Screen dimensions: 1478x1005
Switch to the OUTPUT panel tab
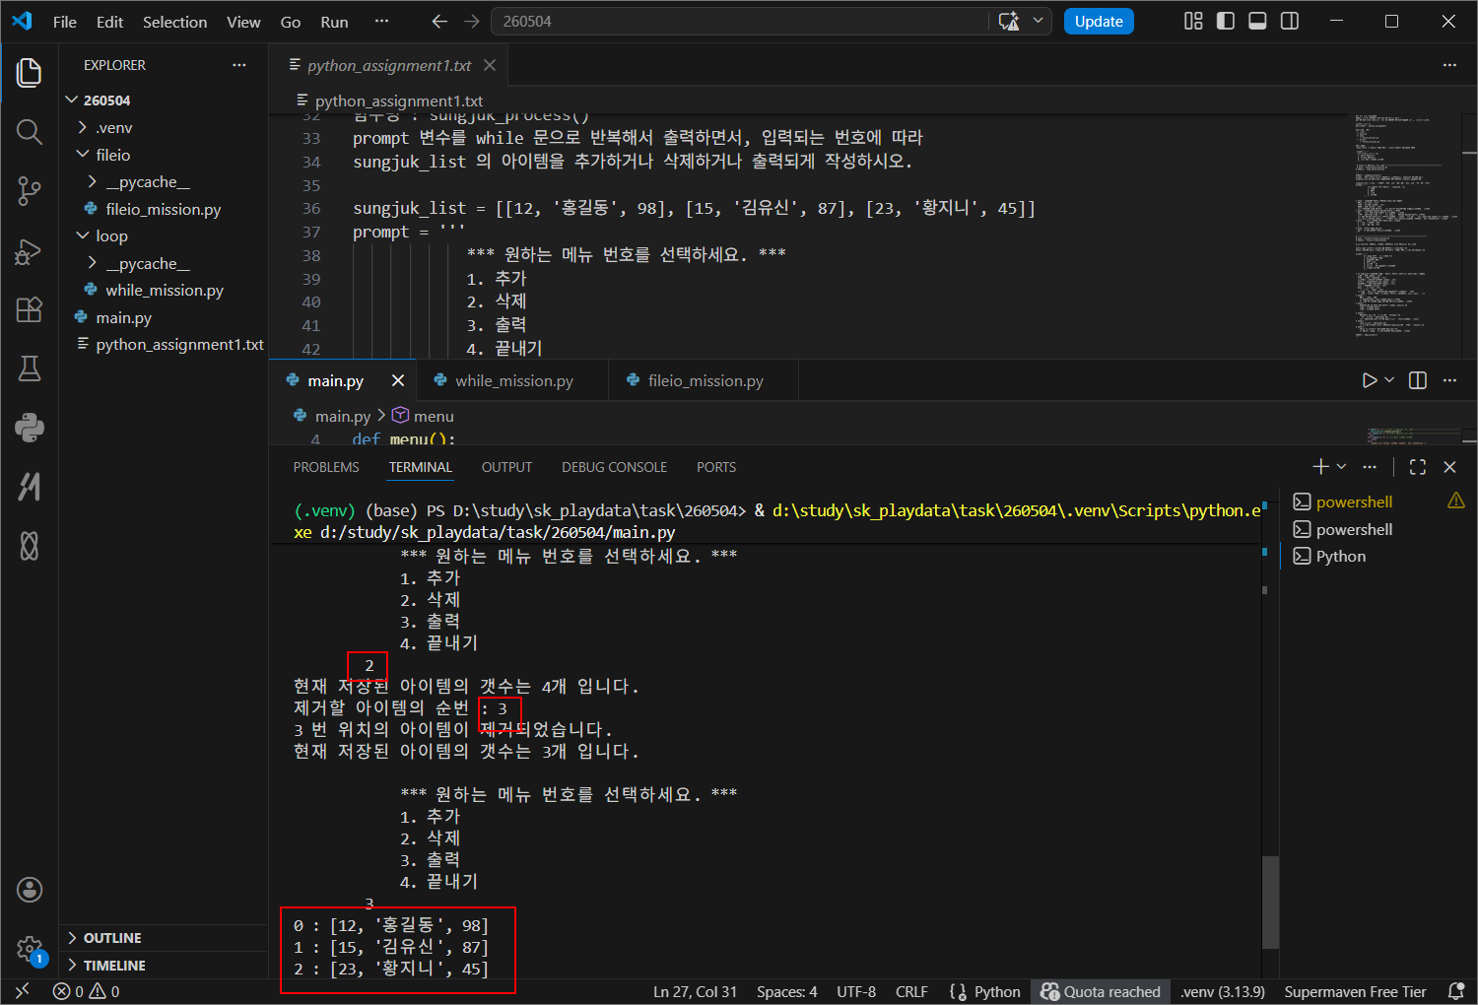(x=506, y=467)
